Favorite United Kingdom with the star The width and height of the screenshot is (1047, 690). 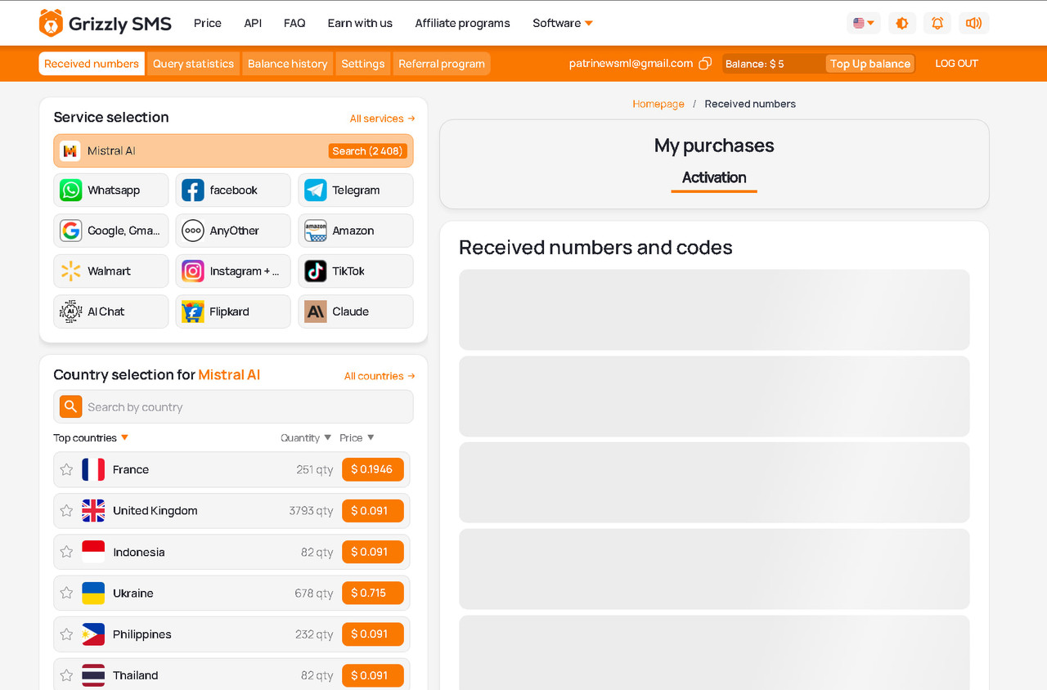(x=67, y=511)
